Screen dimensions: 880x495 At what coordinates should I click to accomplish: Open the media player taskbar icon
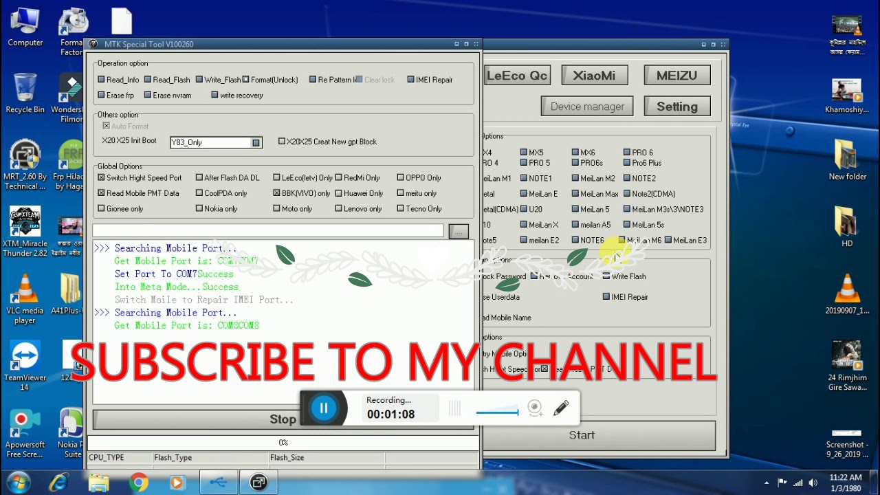(177, 483)
